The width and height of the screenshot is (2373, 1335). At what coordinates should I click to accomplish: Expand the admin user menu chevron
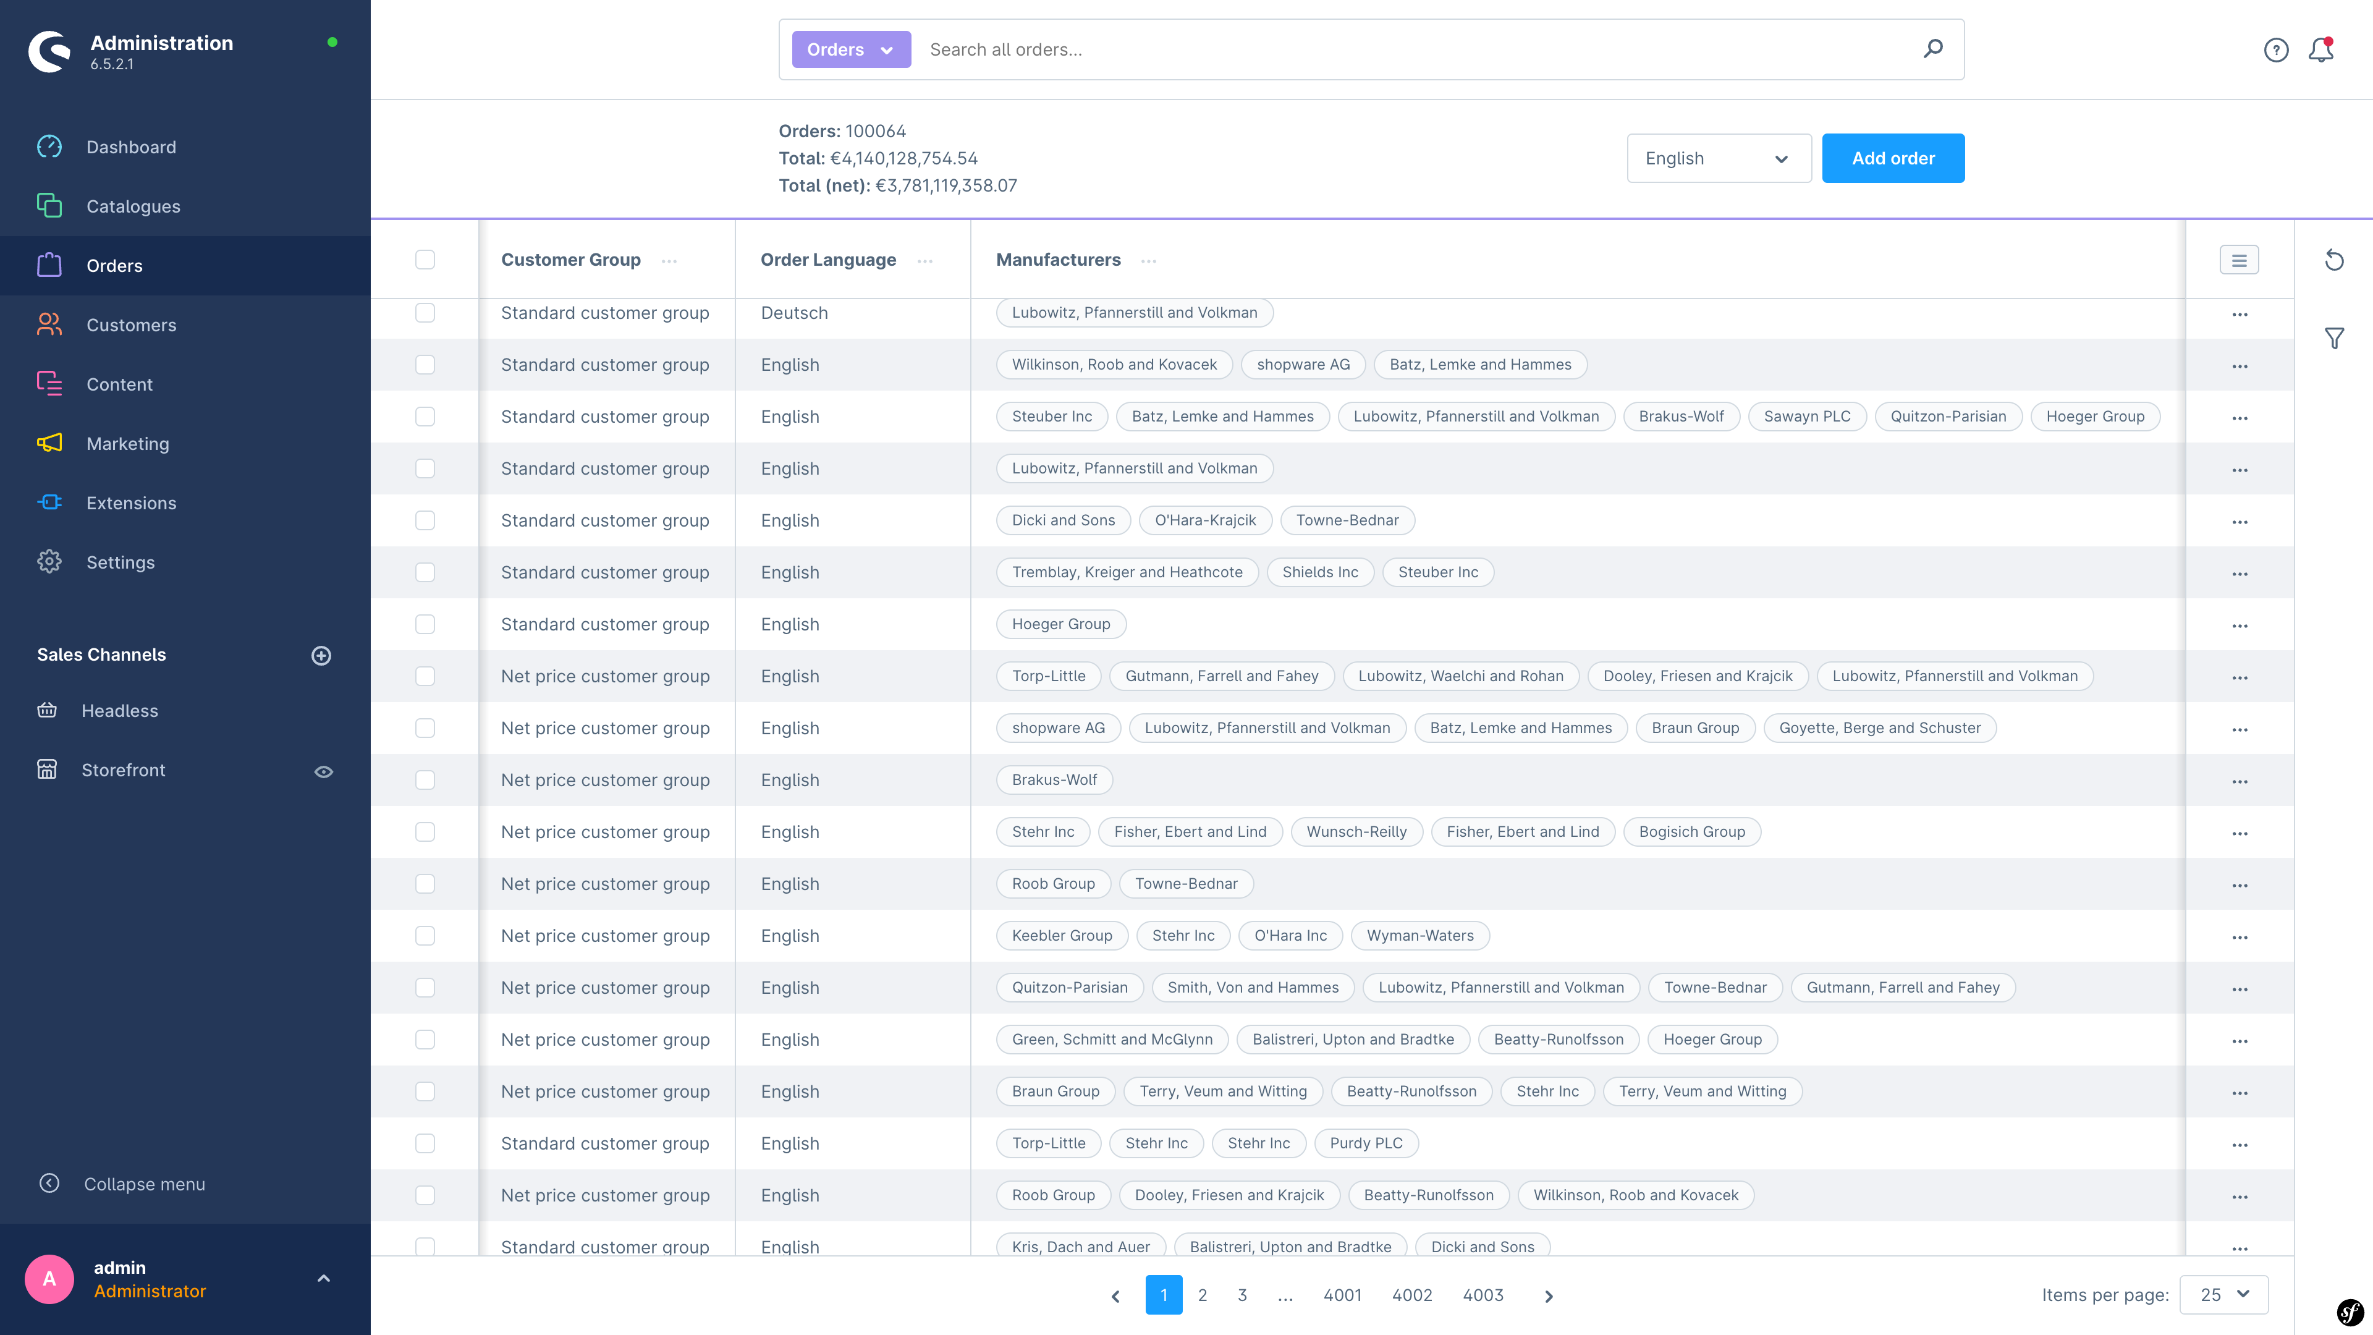323,1279
